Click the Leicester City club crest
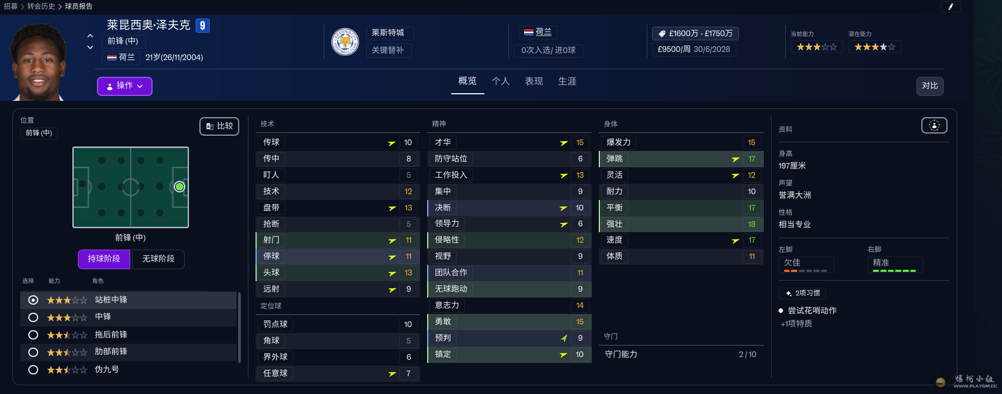Screen dimensions: 1002x394 tap(345, 41)
